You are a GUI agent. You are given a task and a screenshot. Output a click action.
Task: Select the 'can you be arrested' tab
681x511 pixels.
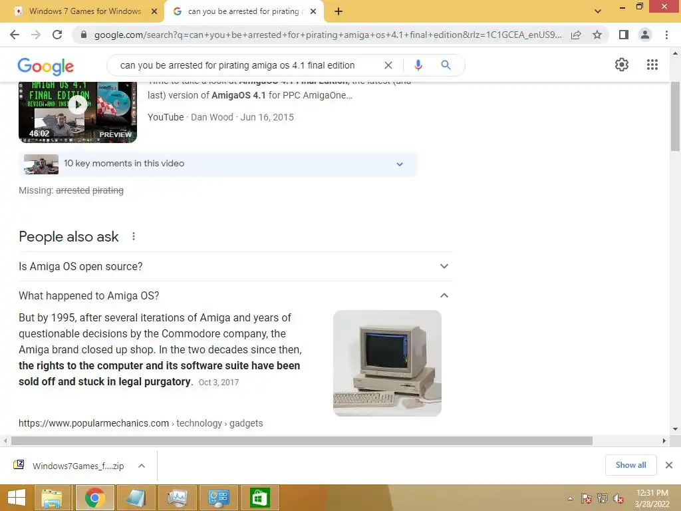(243, 11)
